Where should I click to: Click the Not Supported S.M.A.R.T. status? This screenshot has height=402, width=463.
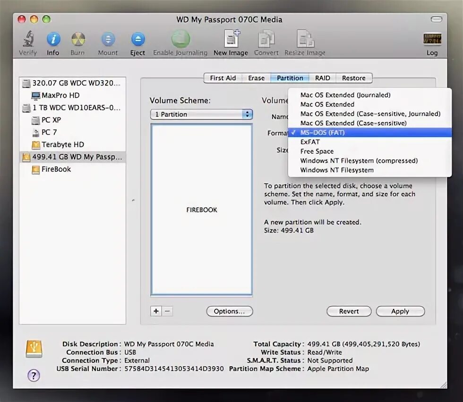pyautogui.click(x=330, y=360)
